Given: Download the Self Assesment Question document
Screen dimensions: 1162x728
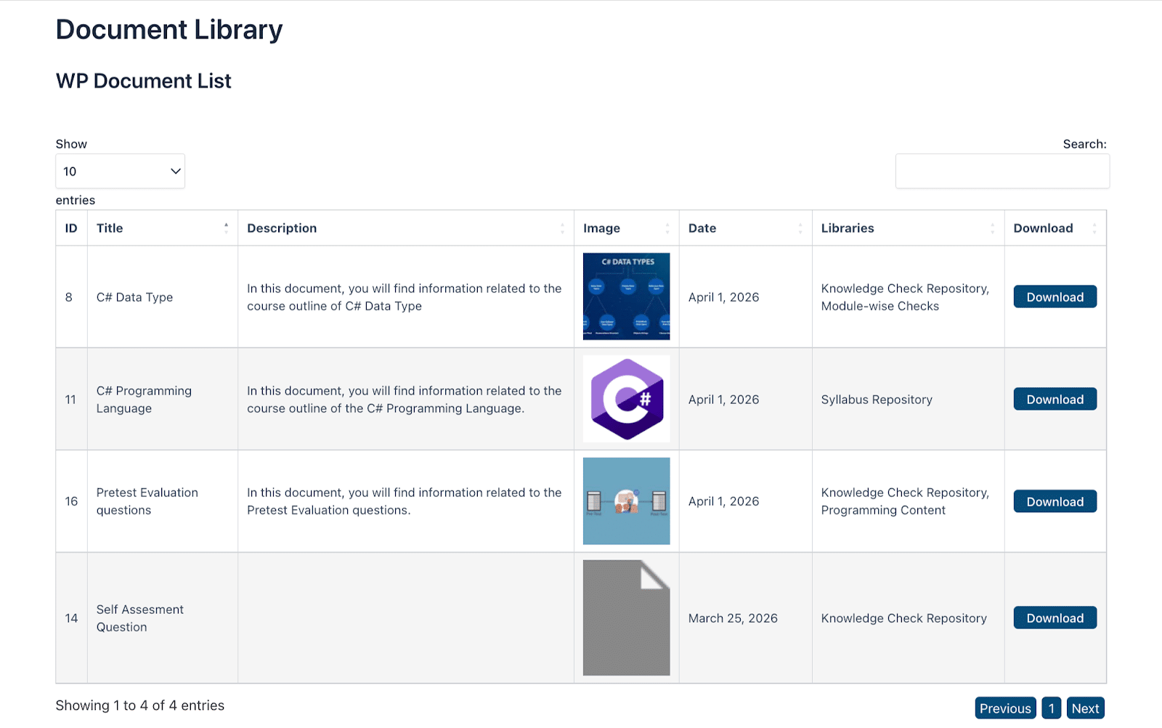Looking at the screenshot, I should (1055, 618).
